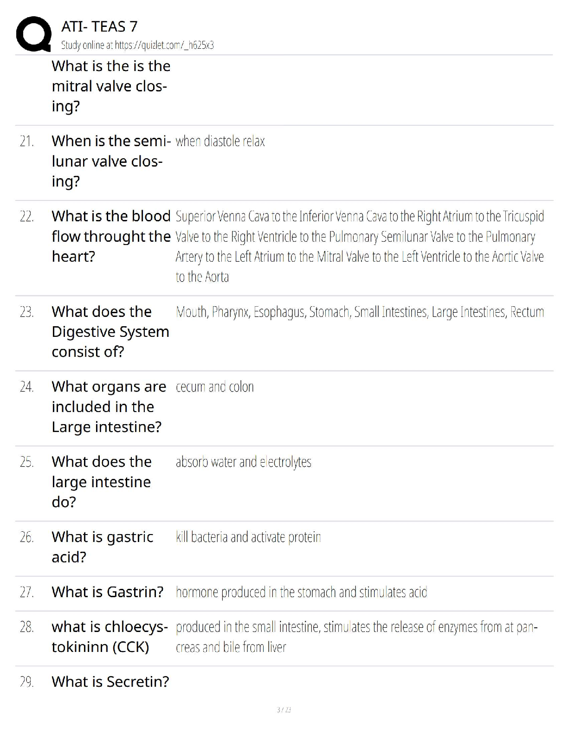Click 'kill bacteria and activate protein' answer
The height and width of the screenshot is (735, 568).
click(x=248, y=537)
